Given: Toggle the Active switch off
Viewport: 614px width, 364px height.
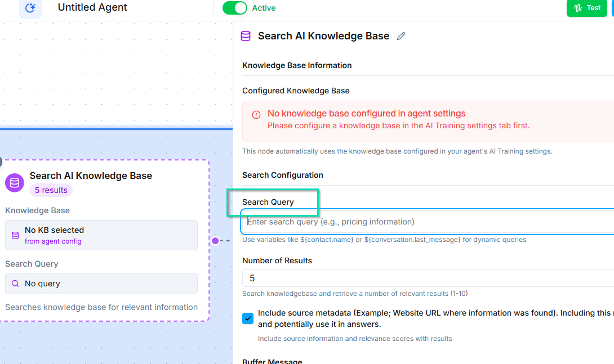Looking at the screenshot, I should pos(234,8).
